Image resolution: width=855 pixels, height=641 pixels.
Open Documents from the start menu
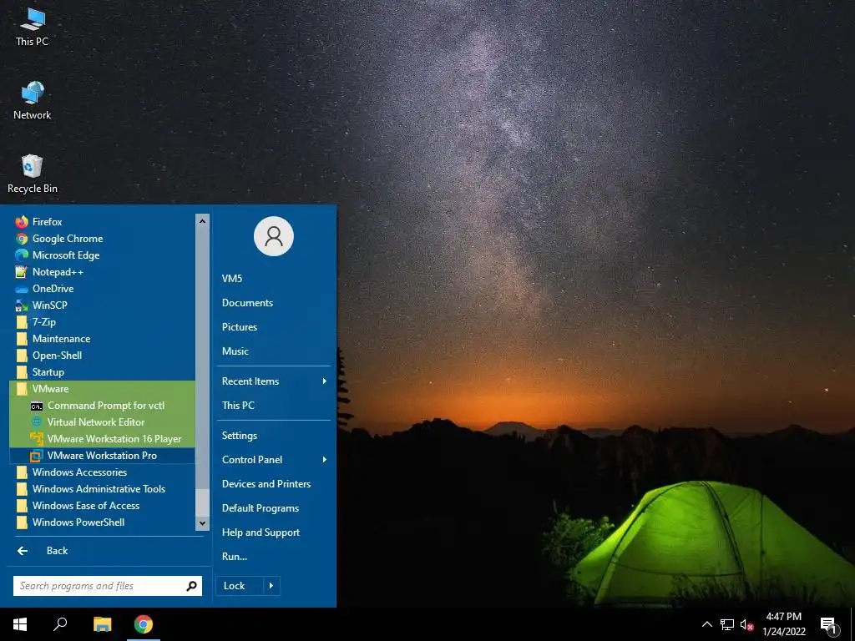coord(274,303)
